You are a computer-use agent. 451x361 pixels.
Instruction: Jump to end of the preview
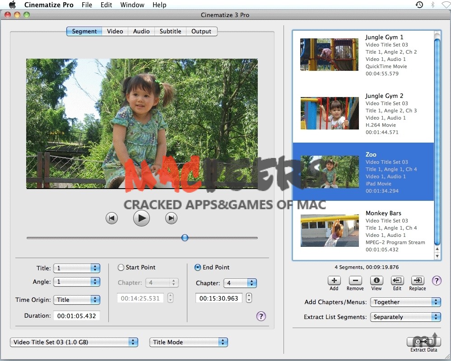(171, 218)
